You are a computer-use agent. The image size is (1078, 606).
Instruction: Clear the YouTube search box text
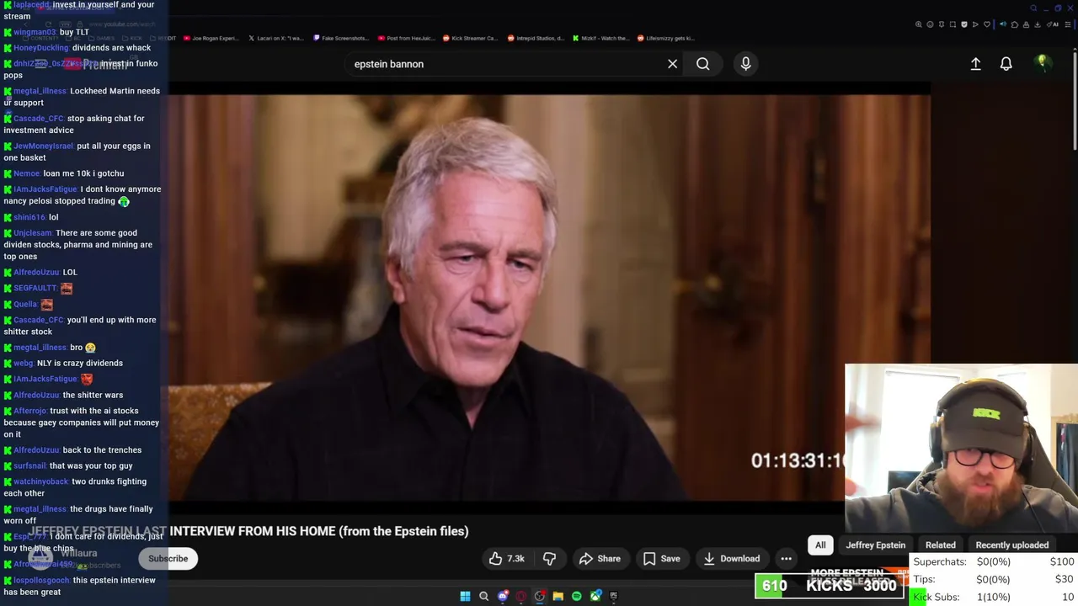pyautogui.click(x=672, y=64)
